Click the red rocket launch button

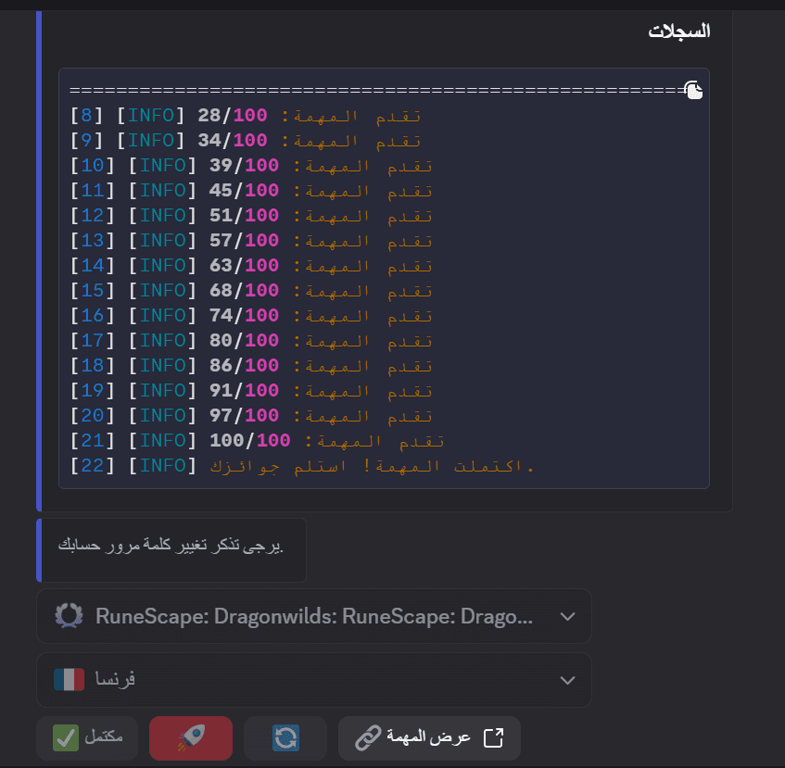click(x=191, y=738)
